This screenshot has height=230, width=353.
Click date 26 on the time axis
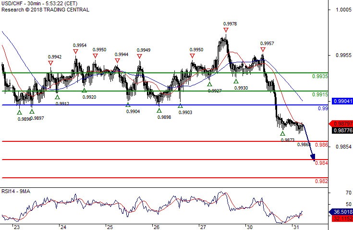[156, 227]
